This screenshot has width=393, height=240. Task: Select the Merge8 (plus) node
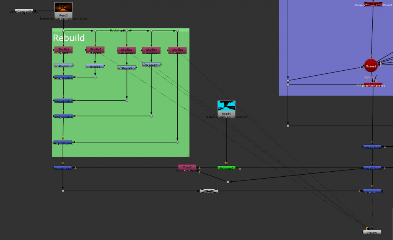coord(63,101)
